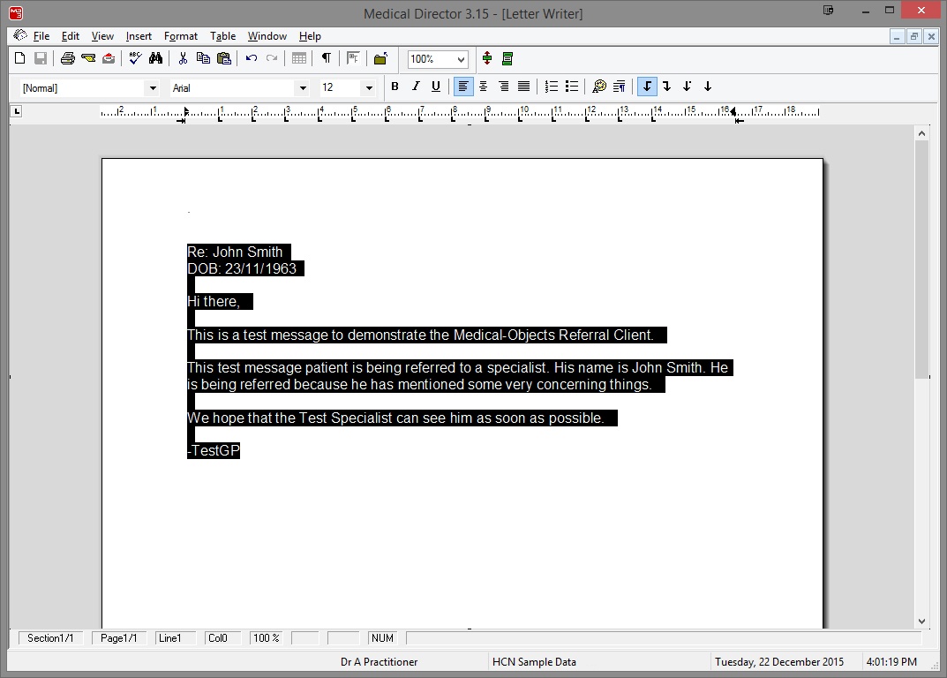947x678 pixels.
Task: Select the second tab-stop arrow icon
Action: (666, 87)
